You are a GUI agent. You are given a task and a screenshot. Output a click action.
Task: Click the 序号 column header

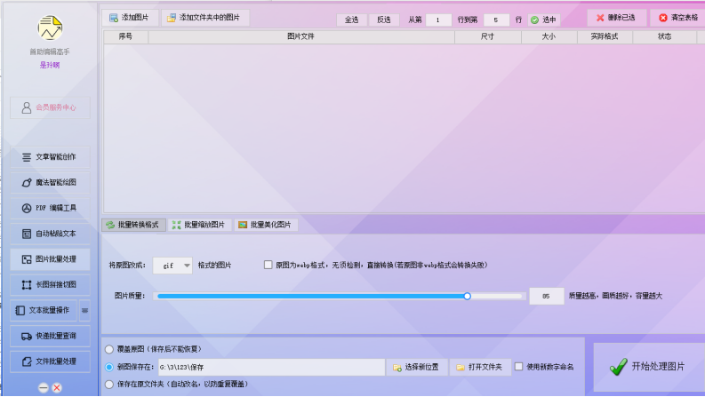tap(125, 36)
